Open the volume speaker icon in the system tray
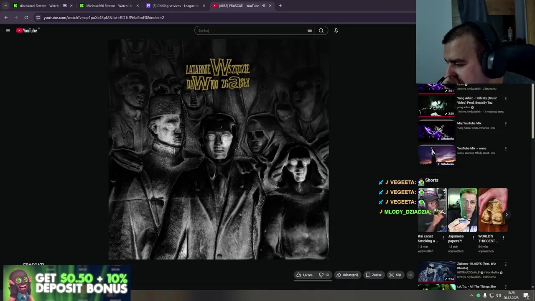The image size is (535, 301). [x=498, y=296]
